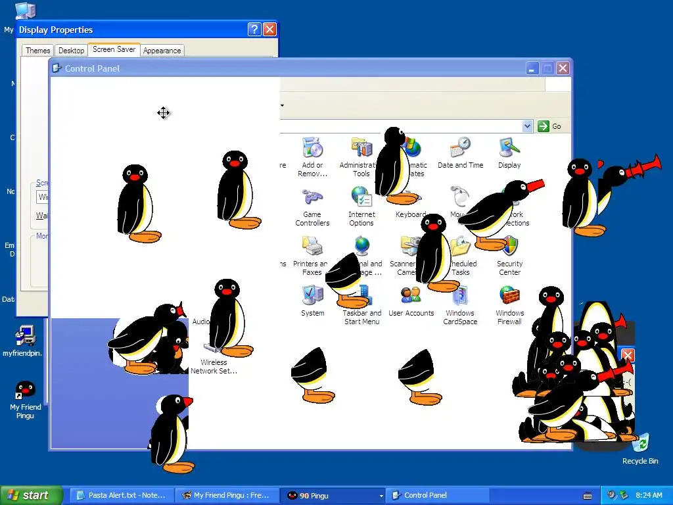The height and width of the screenshot is (505, 673).
Task: Switch to the Screen Saver tab
Action: [x=114, y=49]
